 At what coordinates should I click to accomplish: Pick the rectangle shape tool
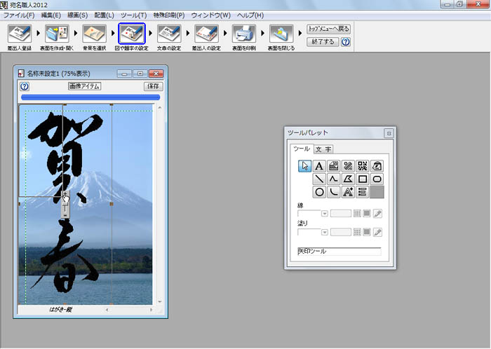click(363, 179)
